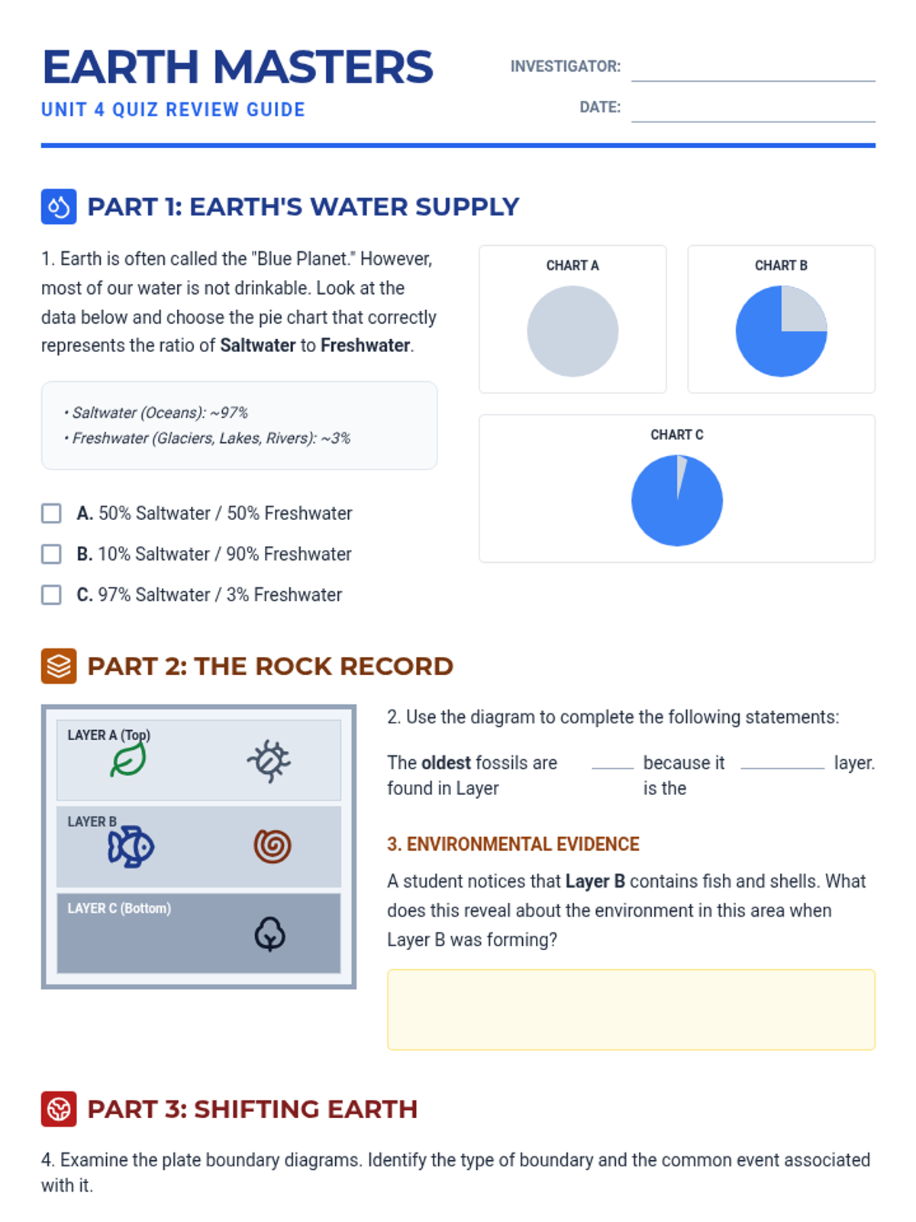Select the Chart B pie chart

[781, 331]
